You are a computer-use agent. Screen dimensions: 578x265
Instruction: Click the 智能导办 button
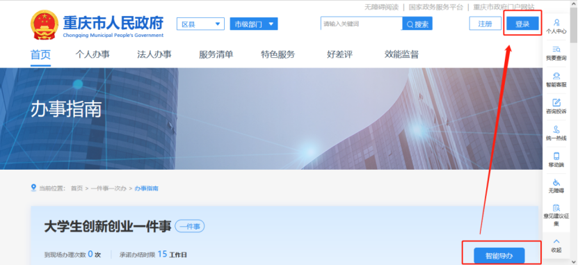click(499, 255)
